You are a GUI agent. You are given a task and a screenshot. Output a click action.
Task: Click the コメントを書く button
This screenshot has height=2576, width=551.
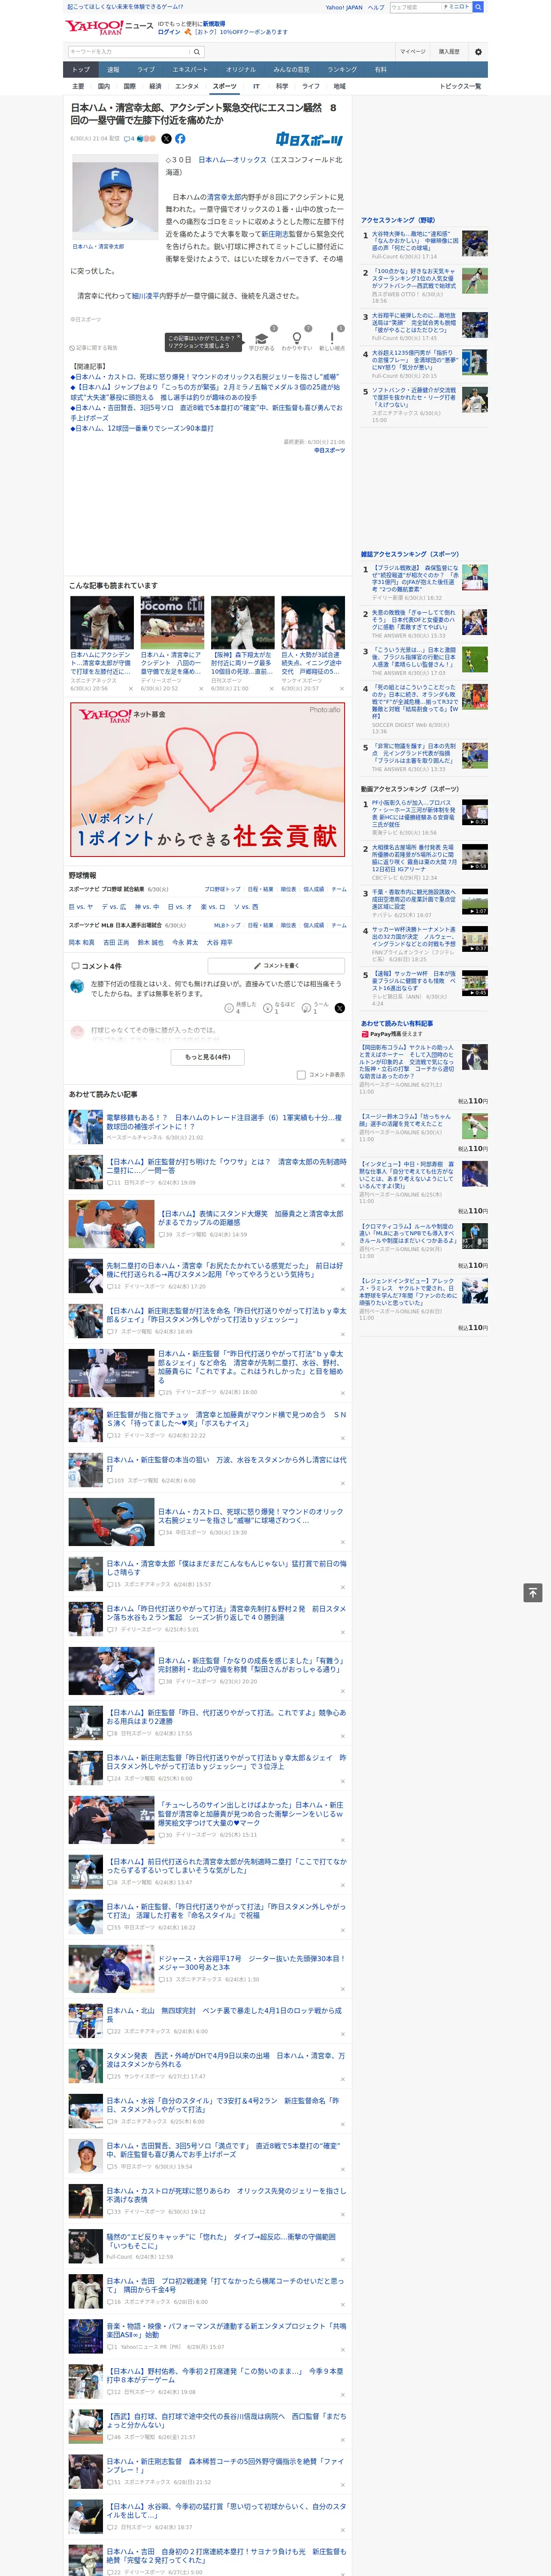[276, 966]
